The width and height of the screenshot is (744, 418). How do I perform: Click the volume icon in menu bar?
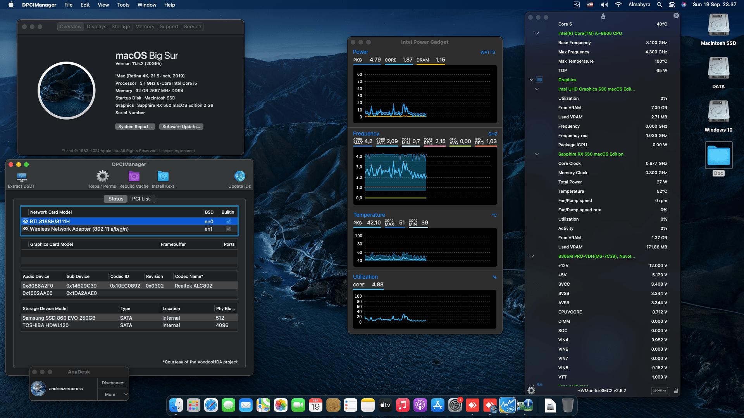[604, 5]
